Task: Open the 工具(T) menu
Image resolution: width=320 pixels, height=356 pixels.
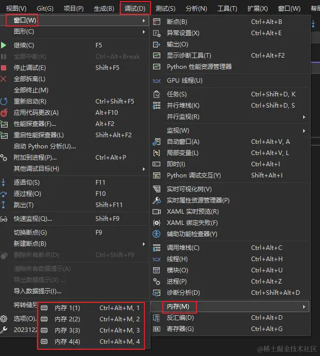Action: point(227,9)
